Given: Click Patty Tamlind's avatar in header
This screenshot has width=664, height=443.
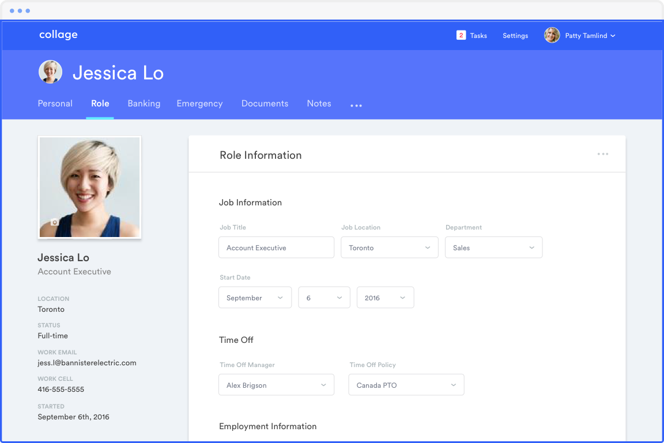Looking at the screenshot, I should click(552, 36).
